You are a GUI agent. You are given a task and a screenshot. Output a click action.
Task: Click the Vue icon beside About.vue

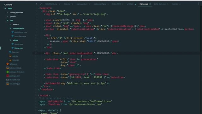tap(13, 44)
